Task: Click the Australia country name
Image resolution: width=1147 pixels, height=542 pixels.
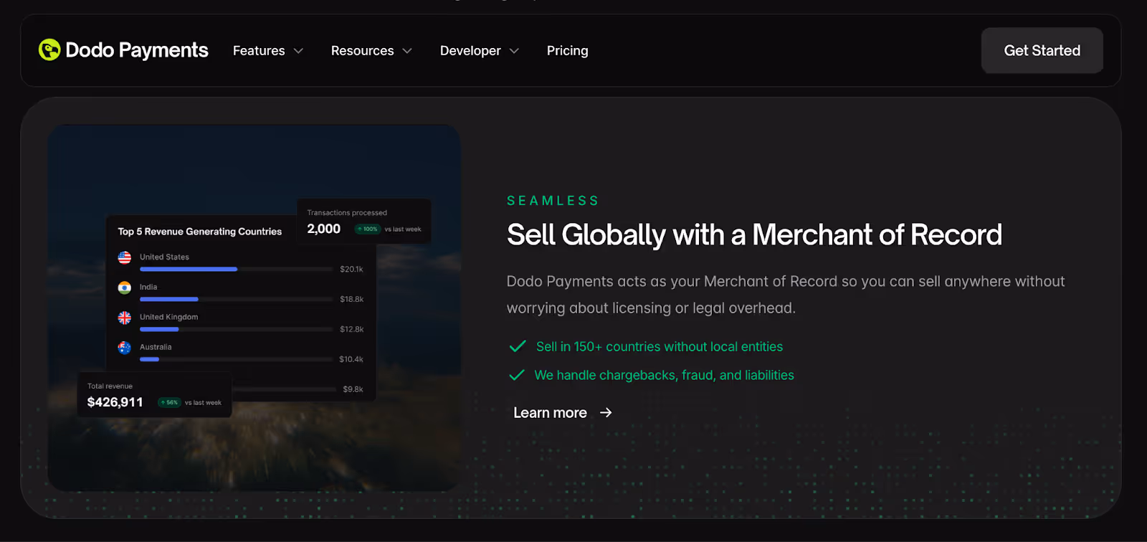Action: 156,347
